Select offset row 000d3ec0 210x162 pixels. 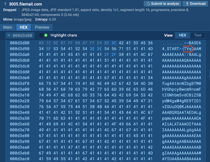tap(20, 159)
